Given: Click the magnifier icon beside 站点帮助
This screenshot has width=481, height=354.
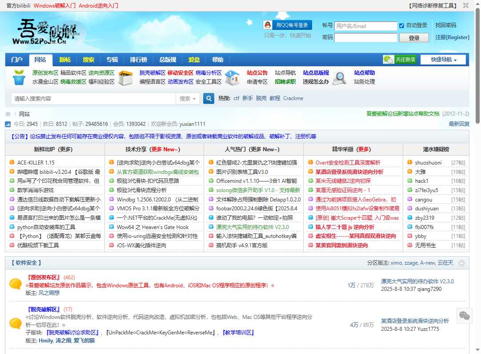Looking at the screenshot, I should pyautogui.click(x=339, y=78).
